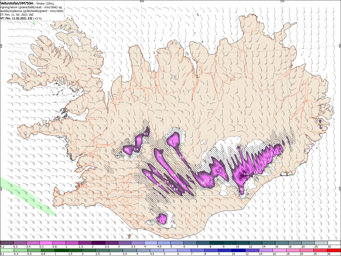Select the darkest purple 2 mm snow swatch
Viewport: 341px width, 256px height.
[x=98, y=243]
